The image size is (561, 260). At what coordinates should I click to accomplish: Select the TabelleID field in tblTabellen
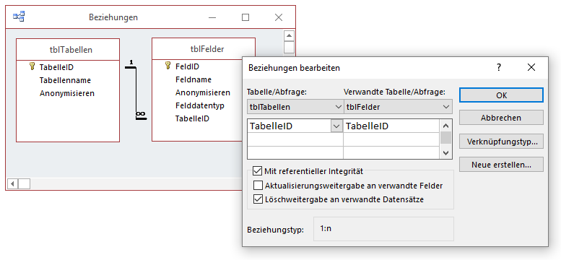56,66
